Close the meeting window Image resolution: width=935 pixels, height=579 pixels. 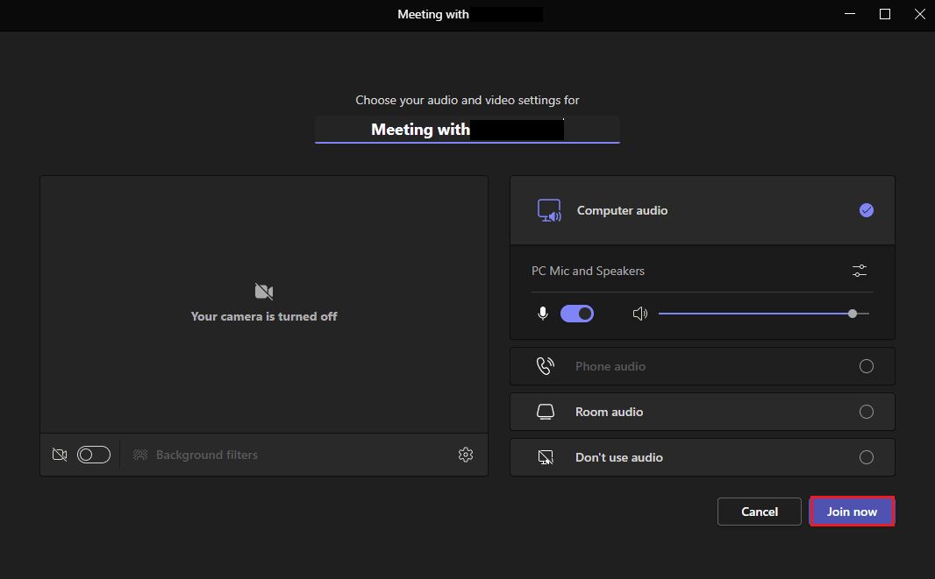(x=919, y=14)
